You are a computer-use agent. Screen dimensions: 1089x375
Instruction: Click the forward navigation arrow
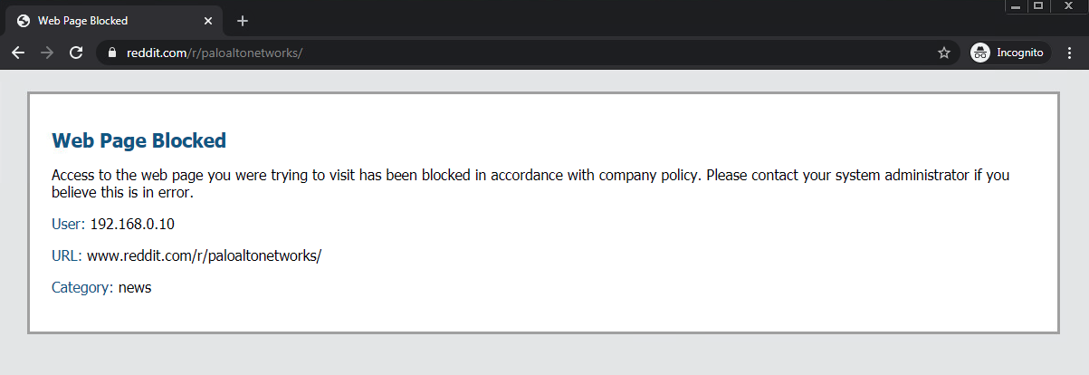(47, 53)
